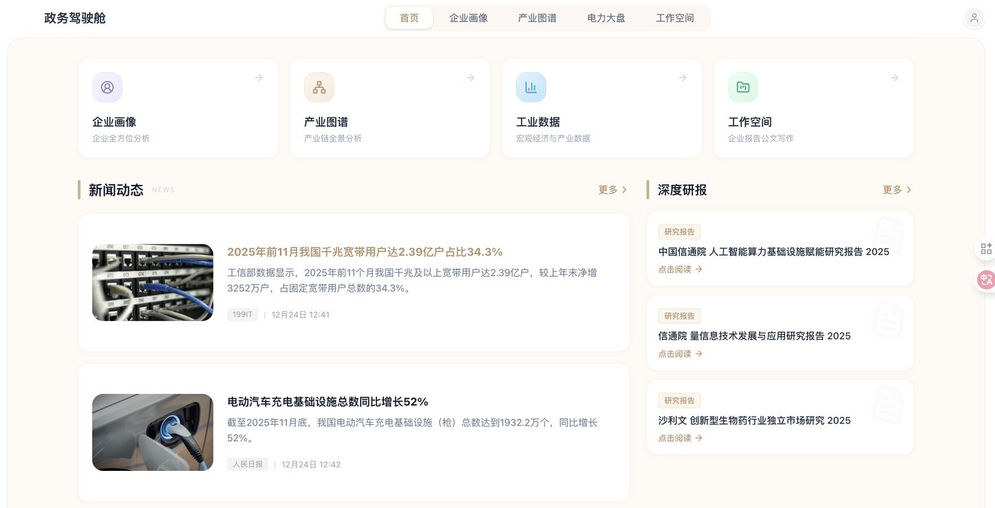Click the arrow on 企业画像 card
Viewport: 995px width, 508px height.
coord(259,78)
